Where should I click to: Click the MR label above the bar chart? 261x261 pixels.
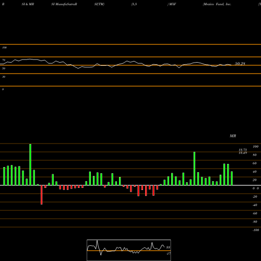pos(233,136)
